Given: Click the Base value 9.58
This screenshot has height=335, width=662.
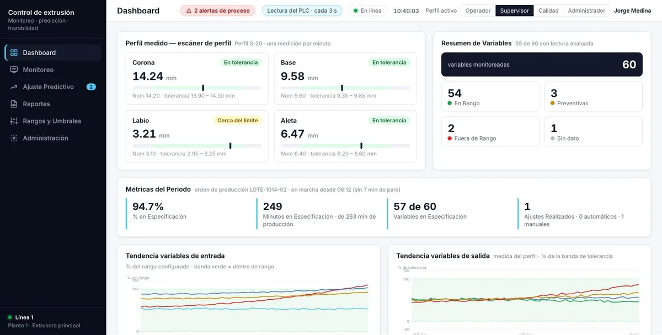Looking at the screenshot, I should tap(292, 77).
